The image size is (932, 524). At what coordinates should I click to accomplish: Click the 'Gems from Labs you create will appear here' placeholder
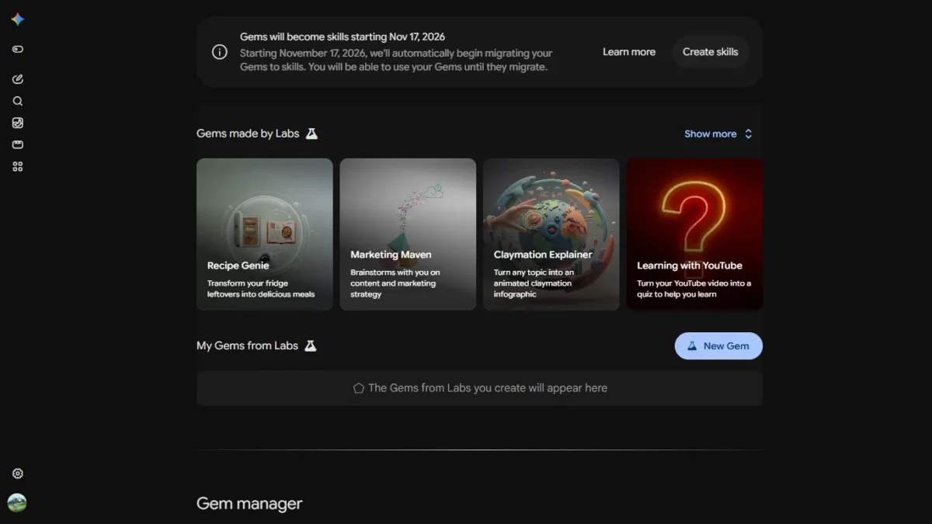[479, 388]
